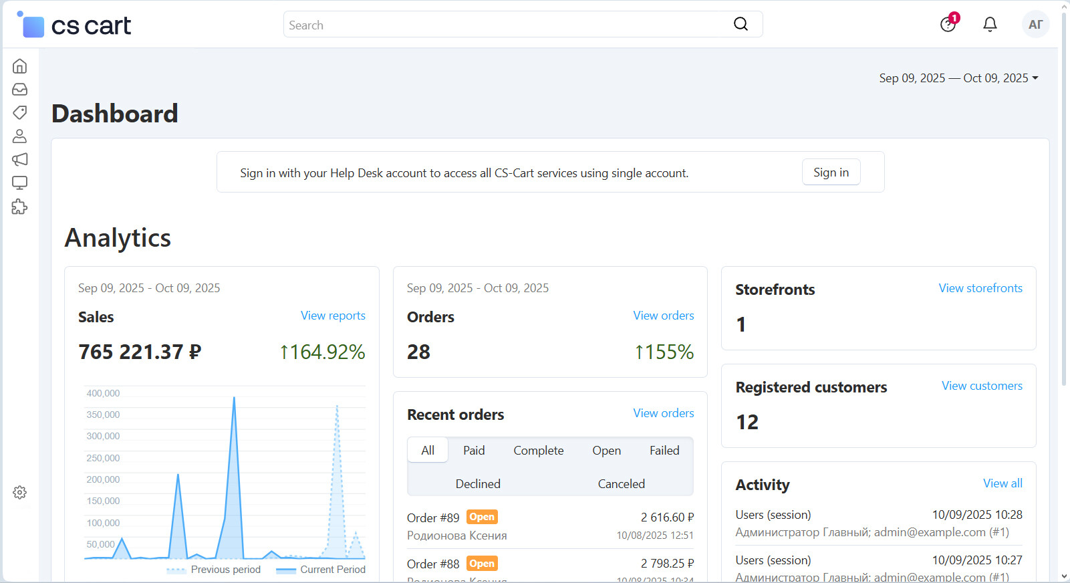Open the Settings gear icon in sidebar
Viewport: 1070px width, 583px height.
pyautogui.click(x=20, y=493)
